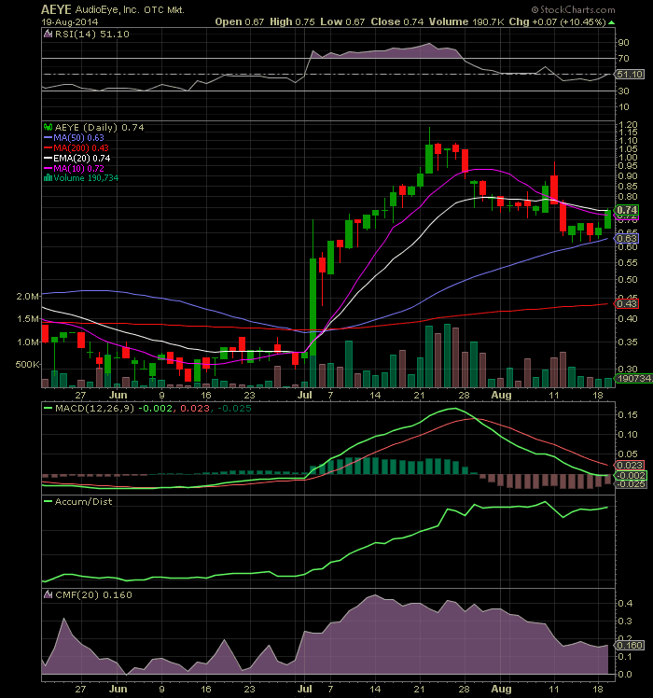Click the 0.4 CMF axis label
The image size is (653, 698).
[625, 603]
